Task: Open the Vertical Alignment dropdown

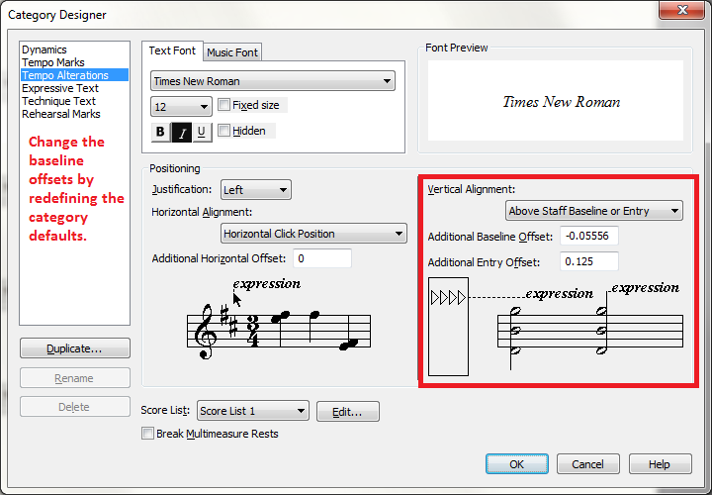Action: tap(593, 211)
